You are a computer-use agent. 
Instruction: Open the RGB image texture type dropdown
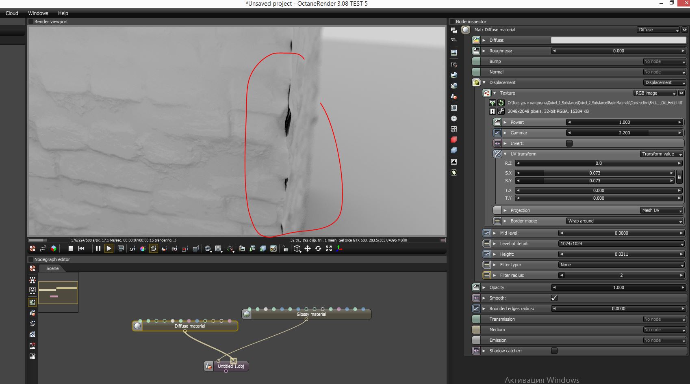pyautogui.click(x=655, y=93)
